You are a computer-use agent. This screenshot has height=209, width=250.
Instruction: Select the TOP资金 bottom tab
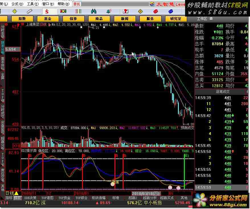64,198
